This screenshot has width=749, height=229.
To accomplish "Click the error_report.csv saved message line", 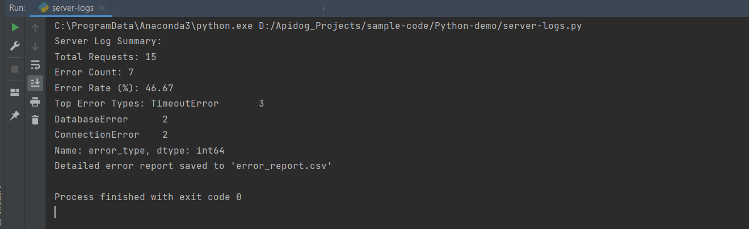I will coord(193,166).
